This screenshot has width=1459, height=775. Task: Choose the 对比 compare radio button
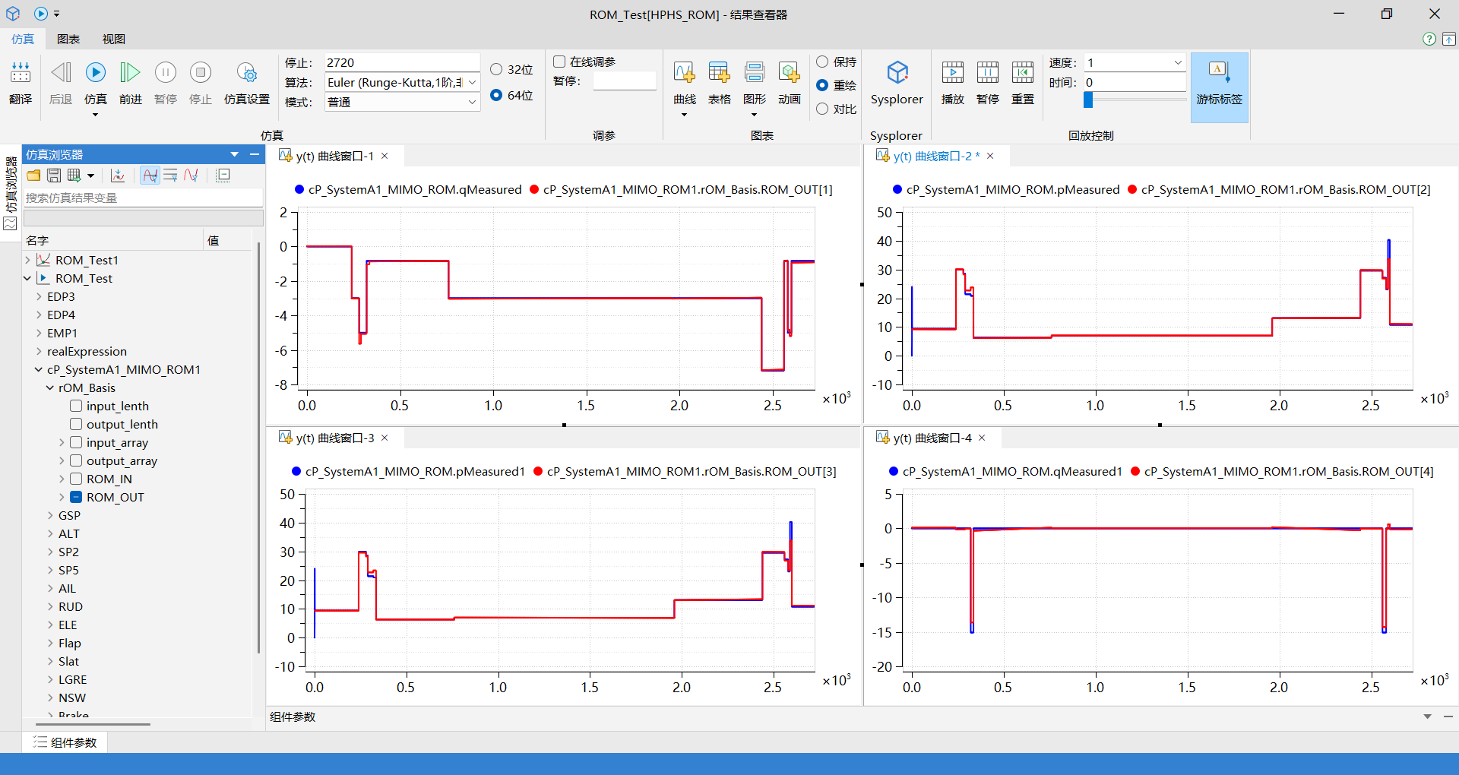point(822,109)
